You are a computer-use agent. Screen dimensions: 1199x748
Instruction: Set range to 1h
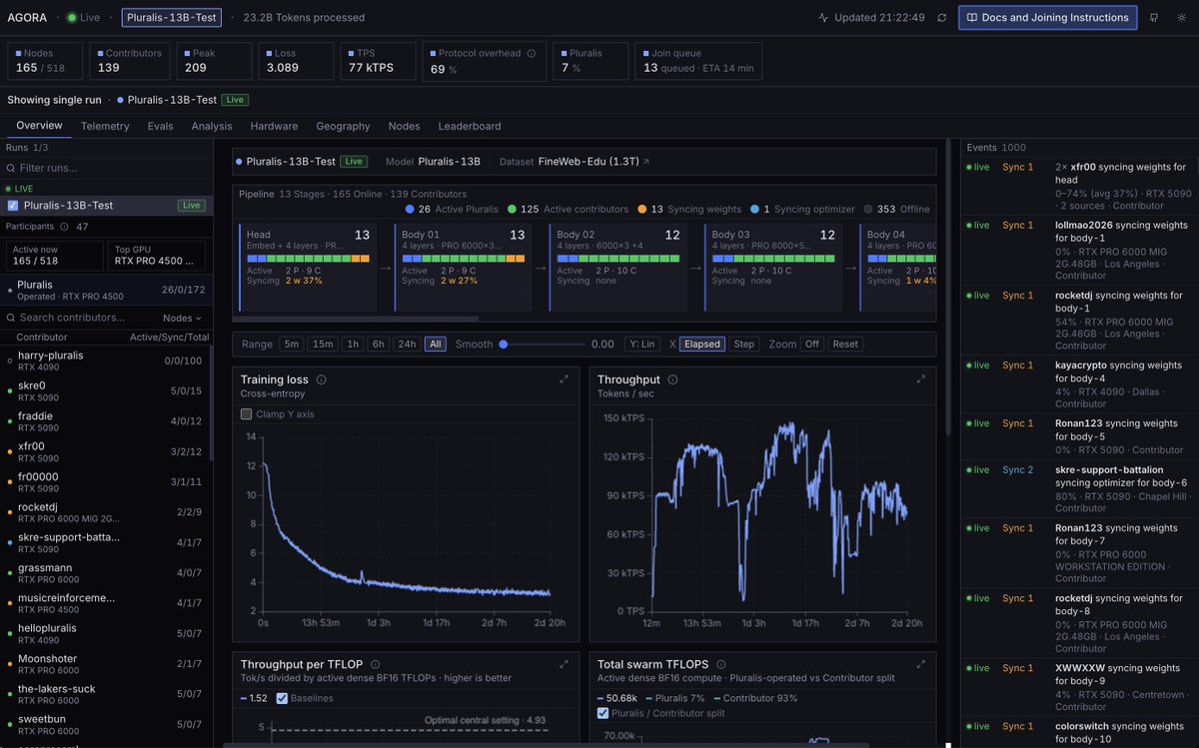(x=352, y=344)
